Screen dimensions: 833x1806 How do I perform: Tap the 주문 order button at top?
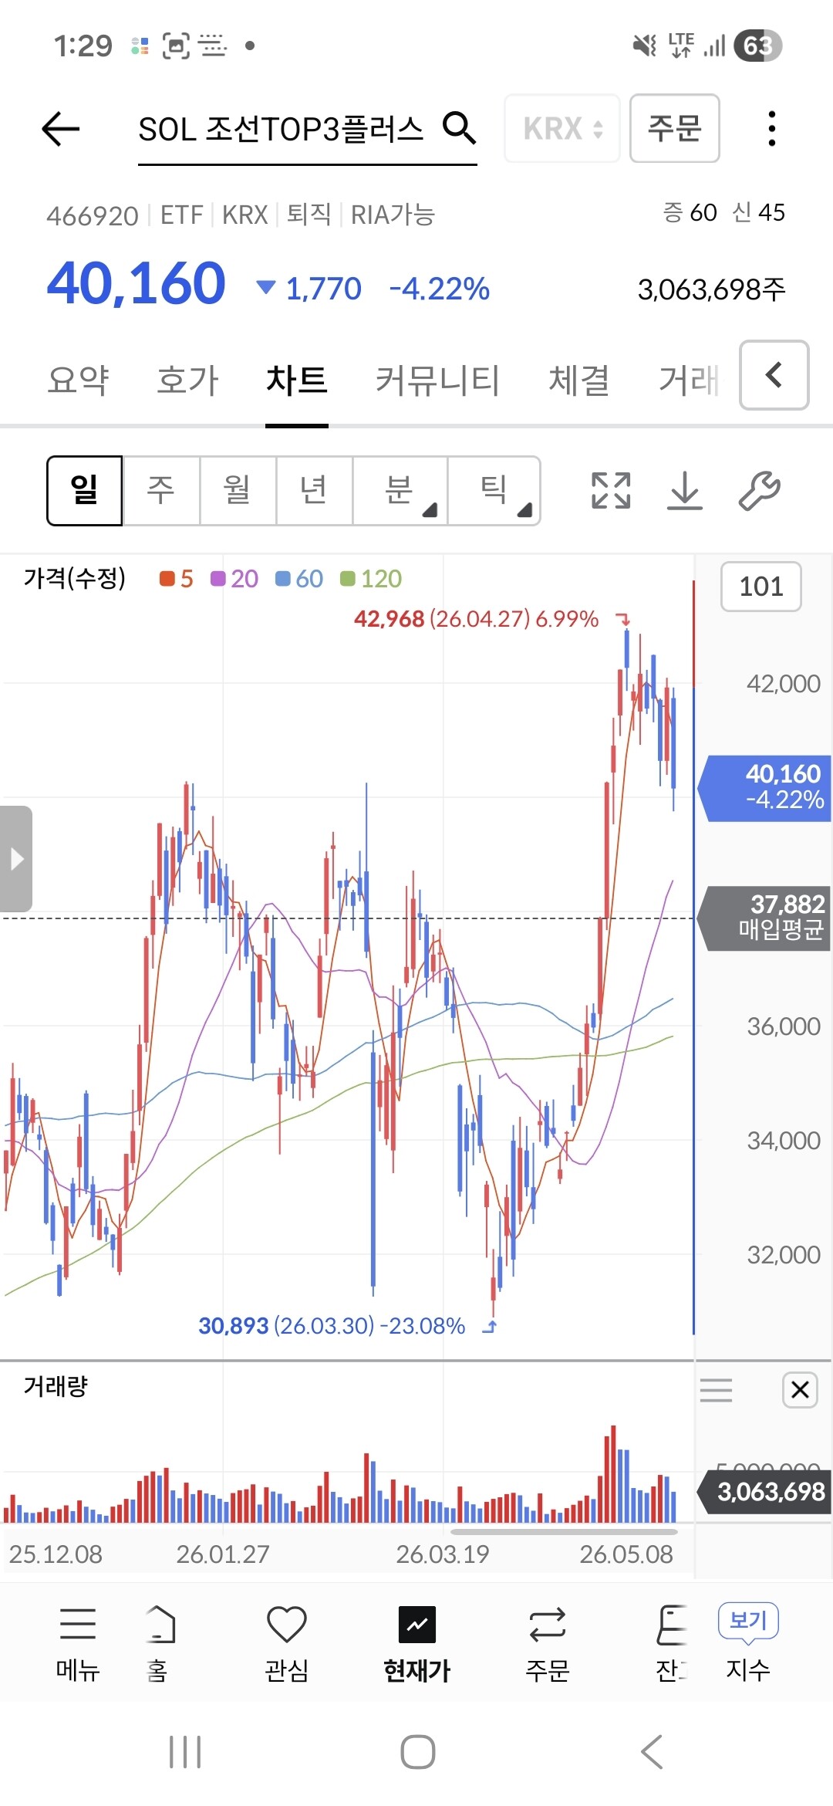tap(675, 128)
